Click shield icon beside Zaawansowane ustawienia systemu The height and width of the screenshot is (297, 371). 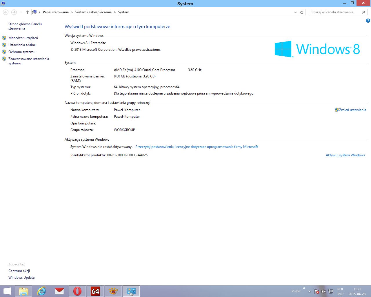pos(4,59)
